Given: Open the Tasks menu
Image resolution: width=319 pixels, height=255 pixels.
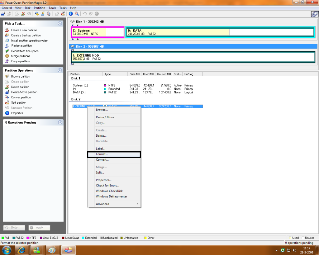Looking at the screenshot, I should [63, 8].
